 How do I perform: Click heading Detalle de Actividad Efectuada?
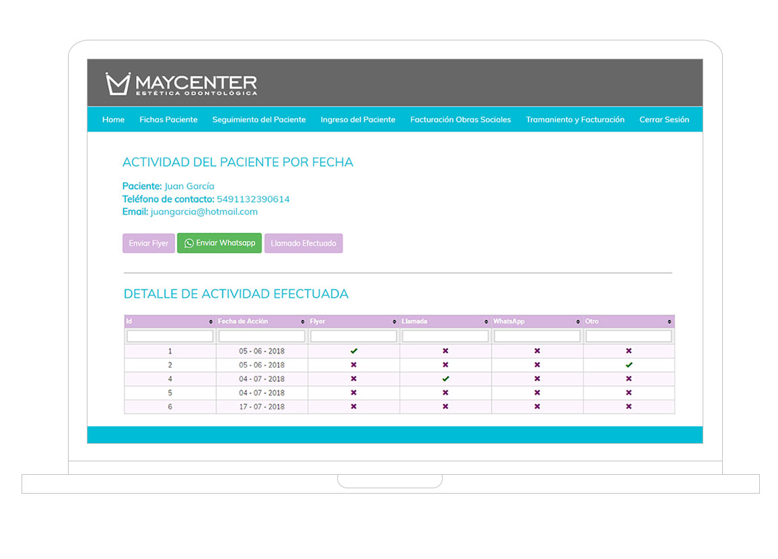[x=236, y=294]
